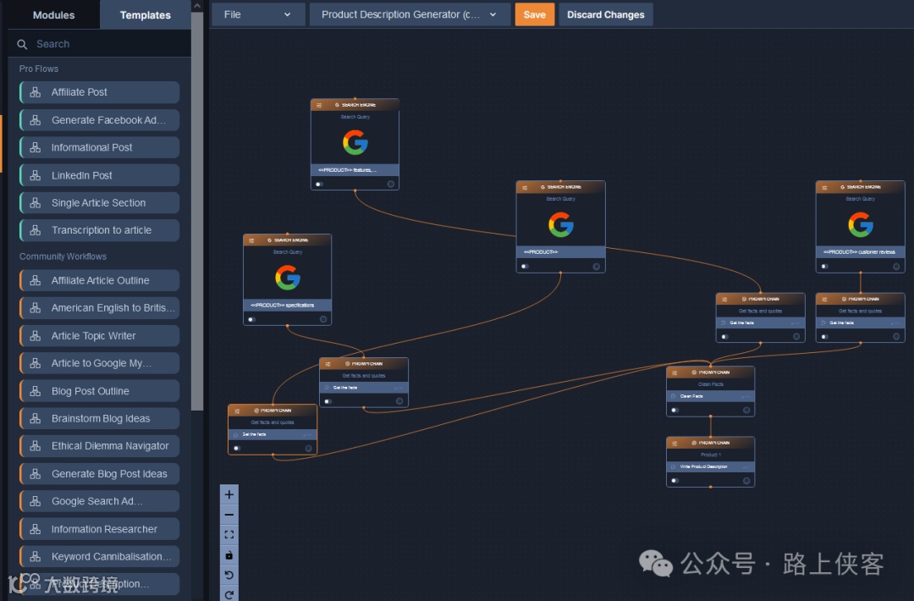
Task: Load the Informational Post template
Action: [99, 147]
